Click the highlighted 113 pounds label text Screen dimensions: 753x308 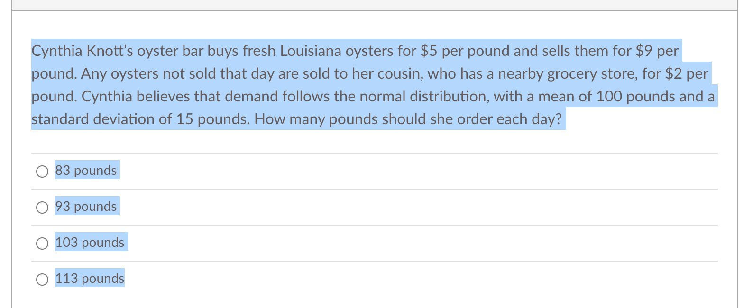click(x=90, y=279)
